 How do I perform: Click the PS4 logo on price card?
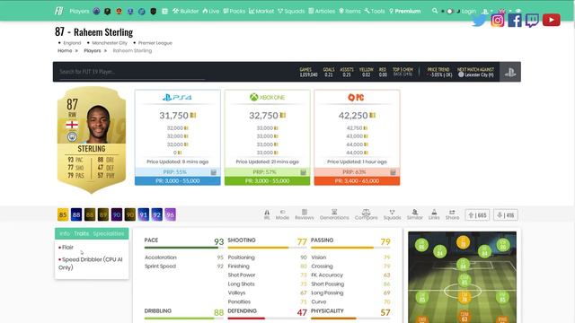(x=177, y=98)
